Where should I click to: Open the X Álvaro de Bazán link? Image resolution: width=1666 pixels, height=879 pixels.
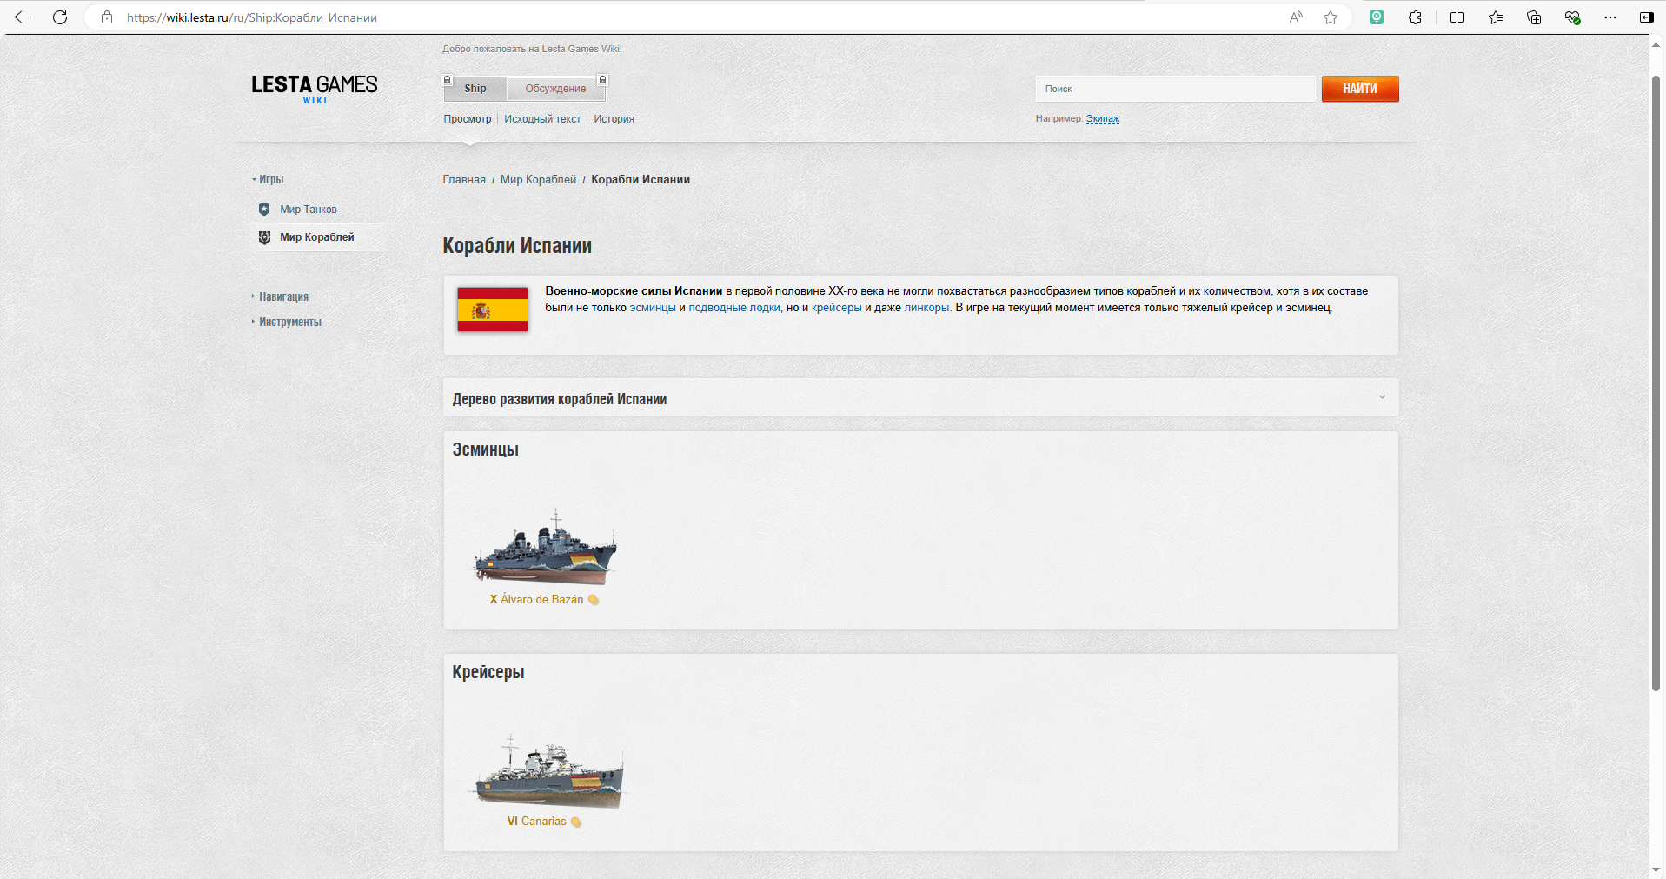click(536, 600)
